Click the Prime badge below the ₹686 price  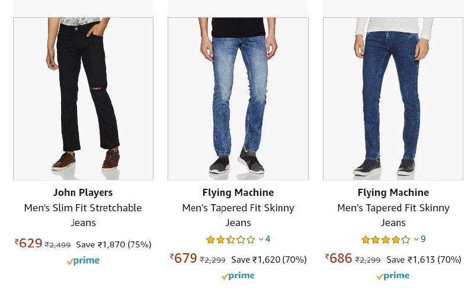(x=393, y=276)
